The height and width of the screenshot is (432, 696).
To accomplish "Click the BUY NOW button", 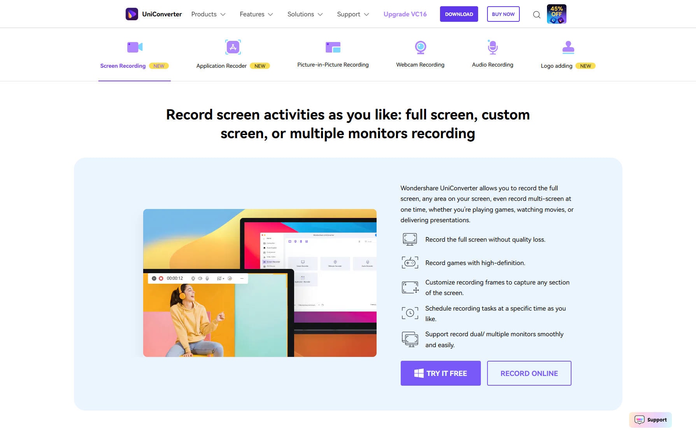I will [x=503, y=14].
